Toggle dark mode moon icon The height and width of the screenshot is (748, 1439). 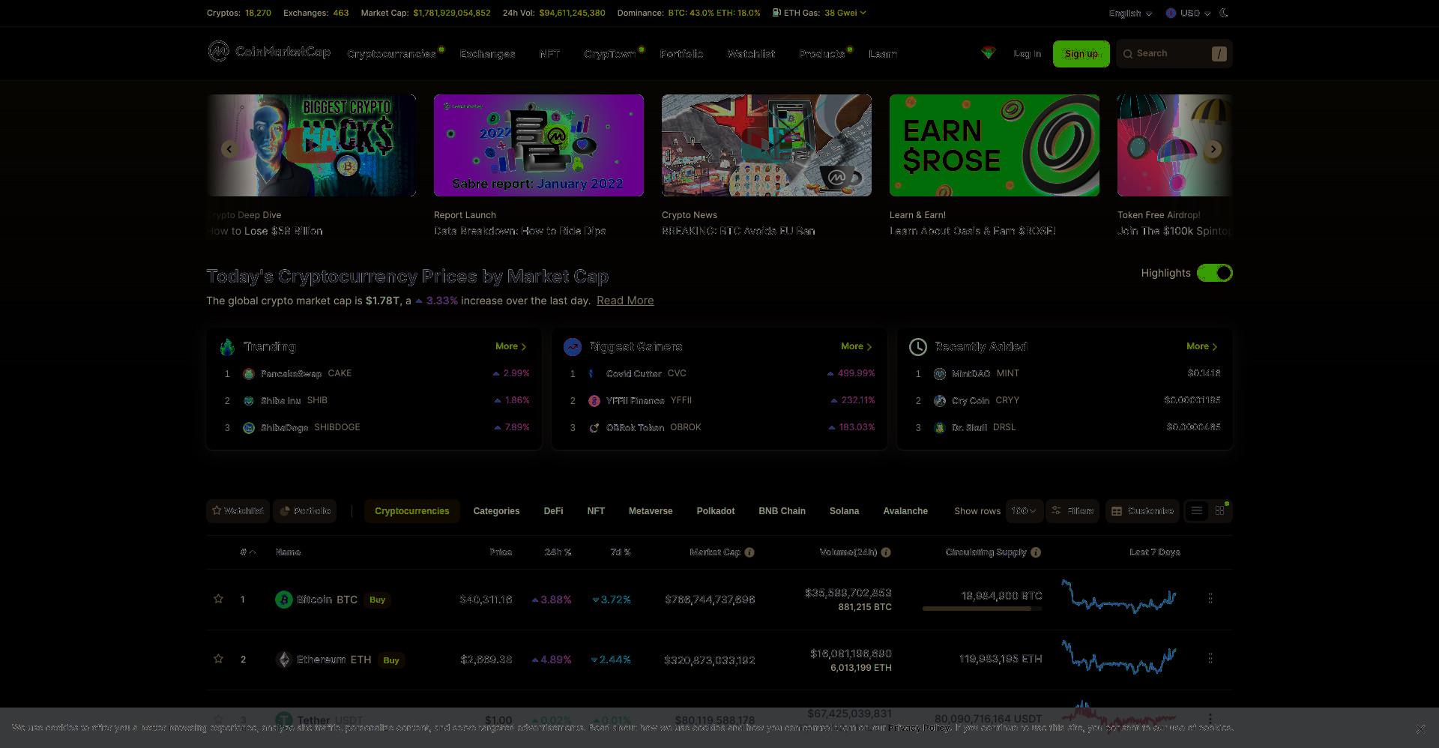[1224, 13]
